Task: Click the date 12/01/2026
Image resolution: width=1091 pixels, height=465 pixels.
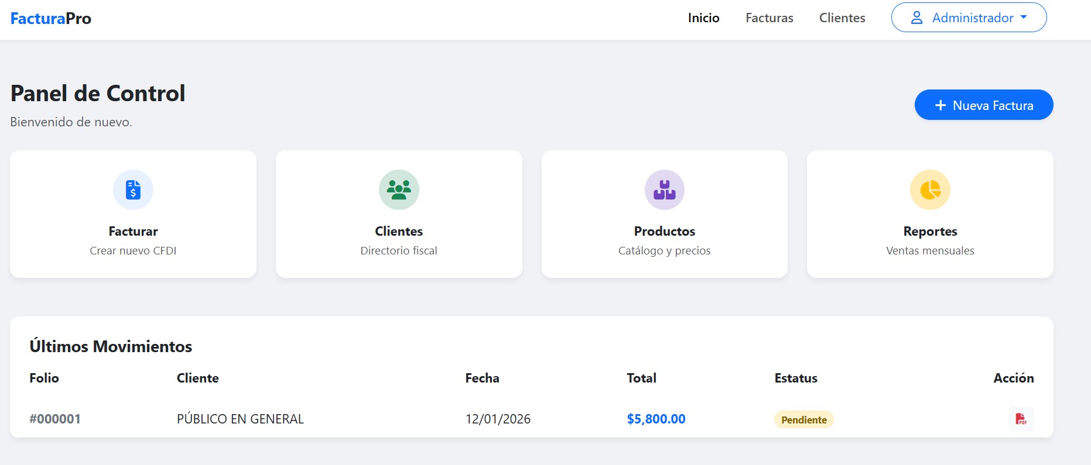Action: coord(498,419)
